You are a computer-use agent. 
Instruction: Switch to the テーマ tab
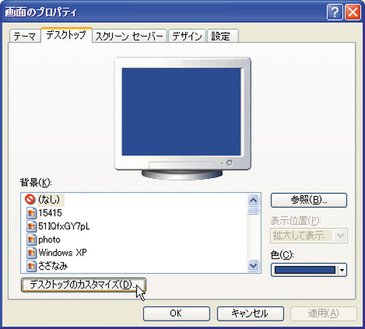(x=25, y=36)
